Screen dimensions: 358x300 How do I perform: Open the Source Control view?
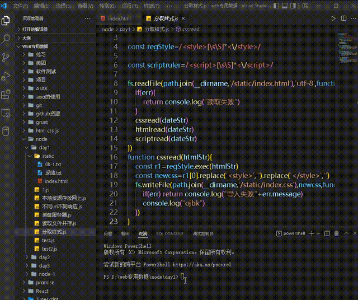[7, 57]
